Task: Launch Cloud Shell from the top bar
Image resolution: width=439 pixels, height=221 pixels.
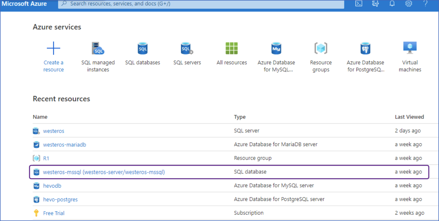Action: click(x=359, y=3)
